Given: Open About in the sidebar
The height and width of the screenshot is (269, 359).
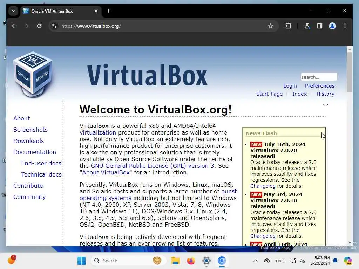Looking at the screenshot, I should pos(21,118).
